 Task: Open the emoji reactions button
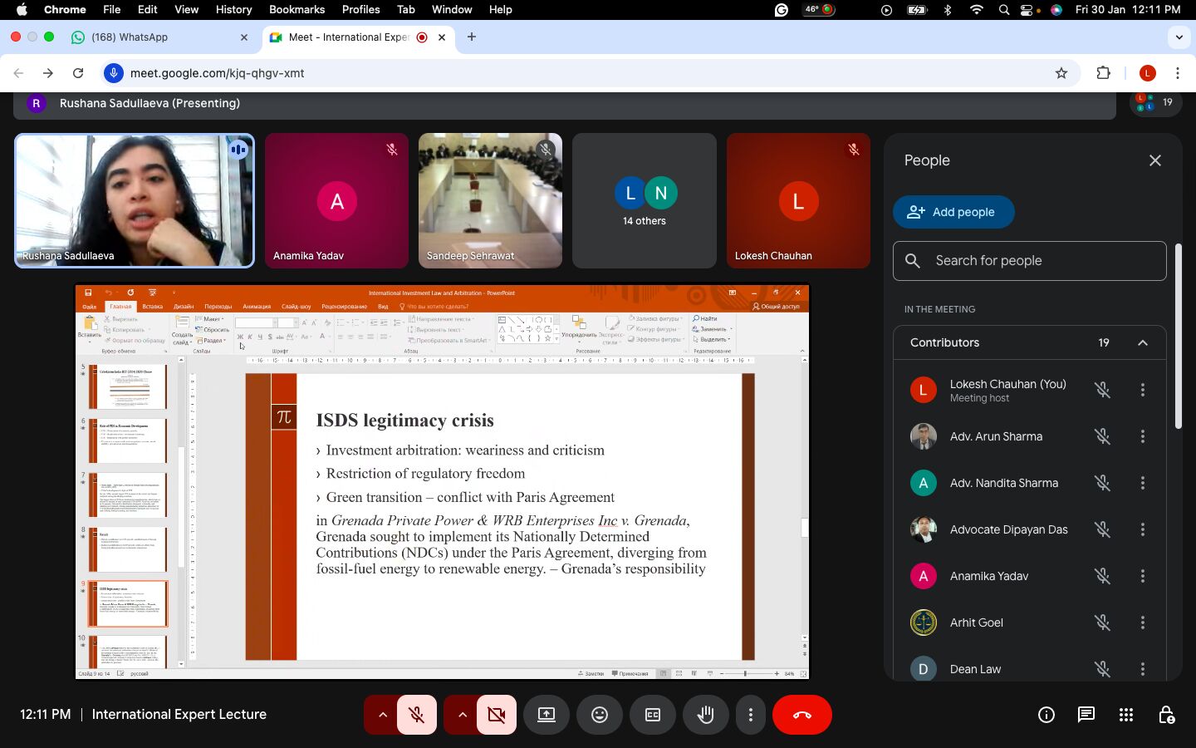pos(600,715)
